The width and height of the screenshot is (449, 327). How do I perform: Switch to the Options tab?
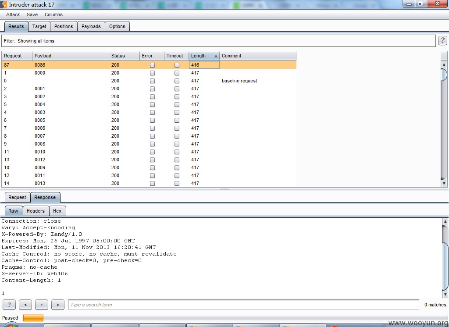coord(117,26)
